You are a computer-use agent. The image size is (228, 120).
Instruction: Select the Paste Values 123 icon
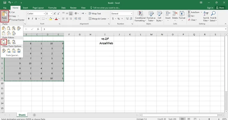tap(4, 42)
